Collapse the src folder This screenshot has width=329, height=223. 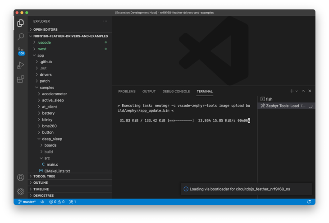point(70,158)
